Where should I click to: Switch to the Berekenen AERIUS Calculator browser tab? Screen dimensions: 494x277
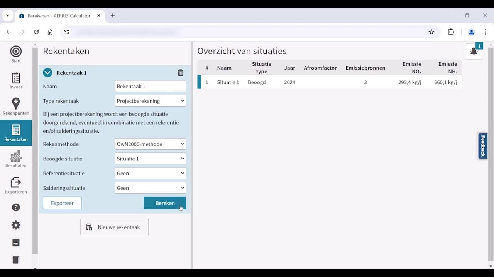59,16
